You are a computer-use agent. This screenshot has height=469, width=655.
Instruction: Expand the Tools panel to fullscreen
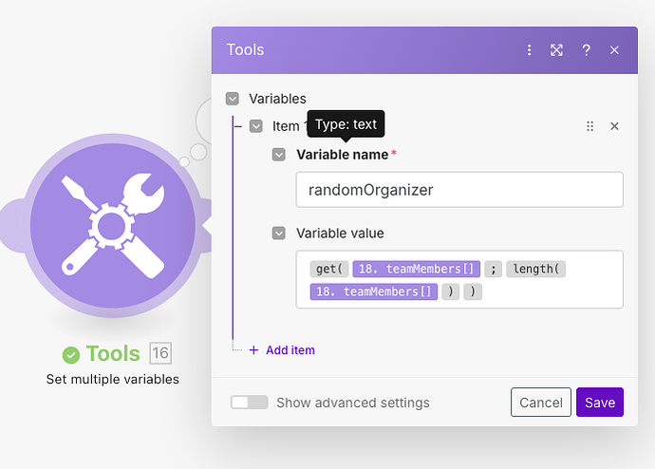coord(556,50)
